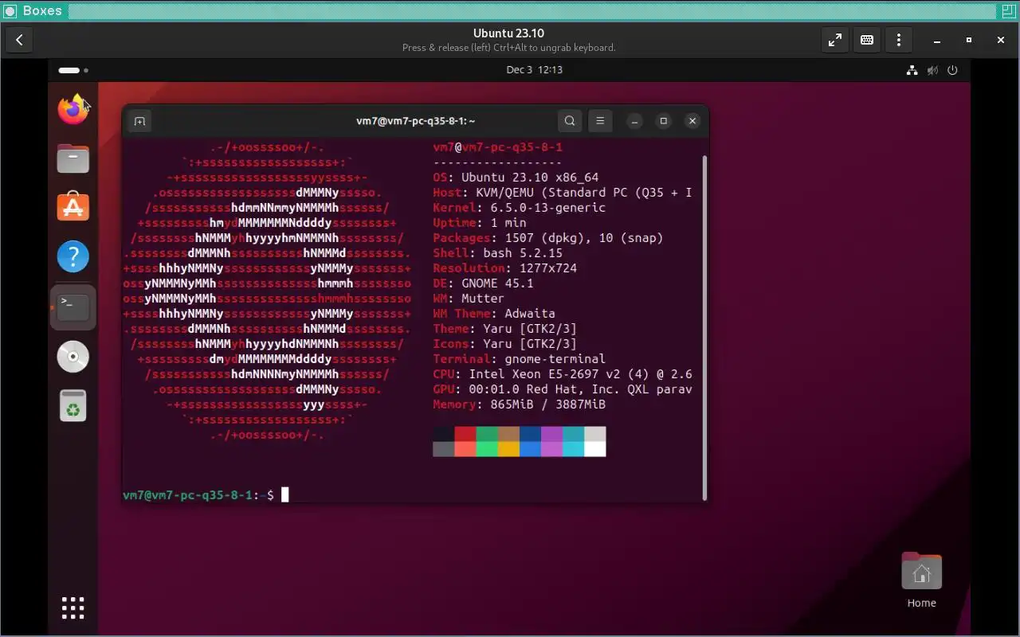The height and width of the screenshot is (637, 1020).
Task: Open terminal hamburger menu
Action: pyautogui.click(x=600, y=121)
